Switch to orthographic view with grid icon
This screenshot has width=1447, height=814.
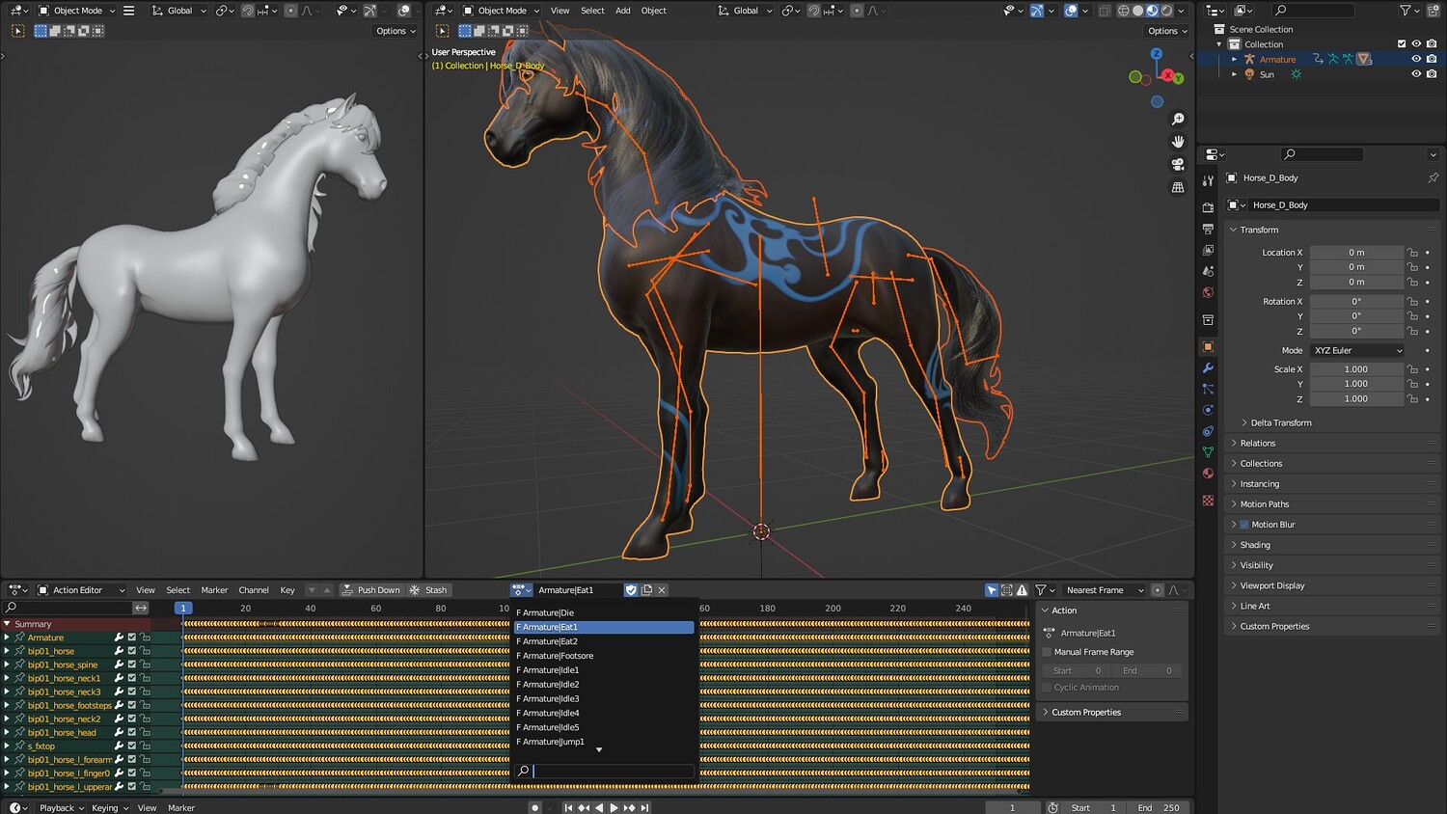(x=1178, y=188)
